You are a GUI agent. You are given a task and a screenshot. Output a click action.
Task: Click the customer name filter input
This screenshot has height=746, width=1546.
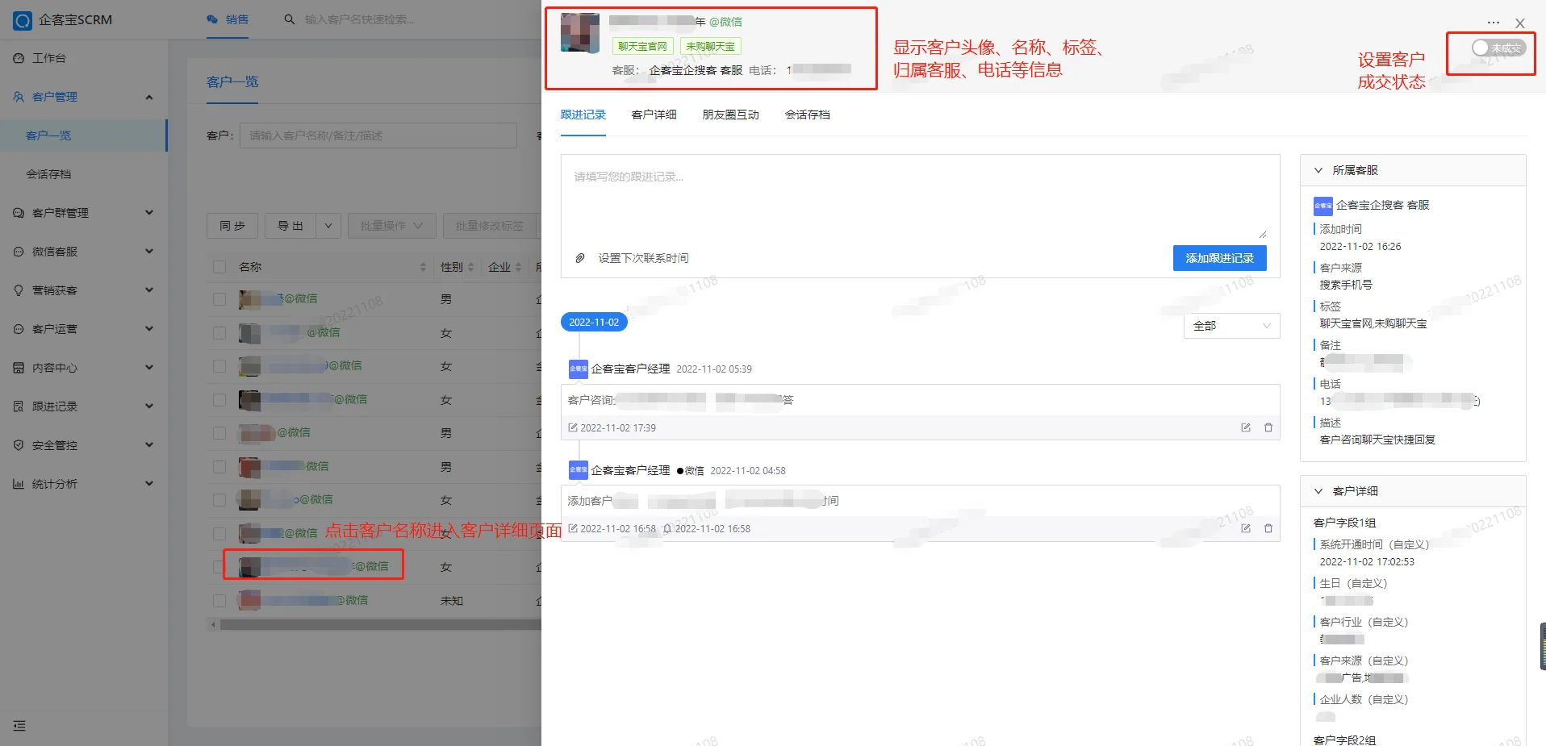point(378,135)
